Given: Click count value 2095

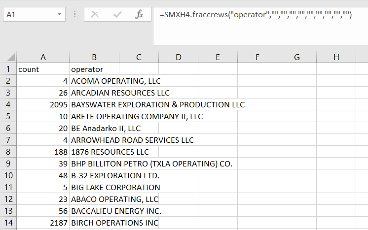Looking at the screenshot, I should click(58, 105).
